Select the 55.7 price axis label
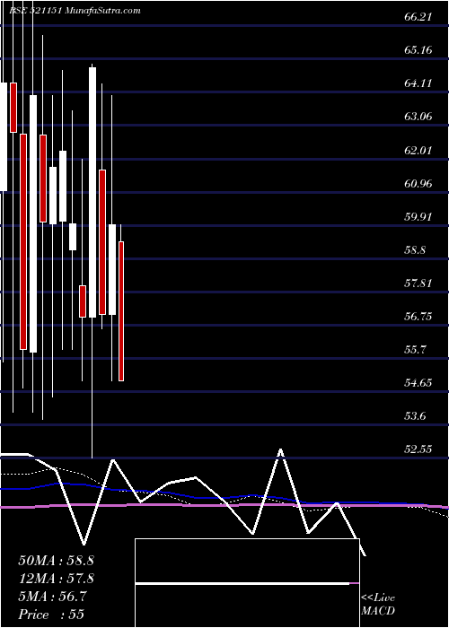This screenshot has height=628, width=449. (415, 350)
